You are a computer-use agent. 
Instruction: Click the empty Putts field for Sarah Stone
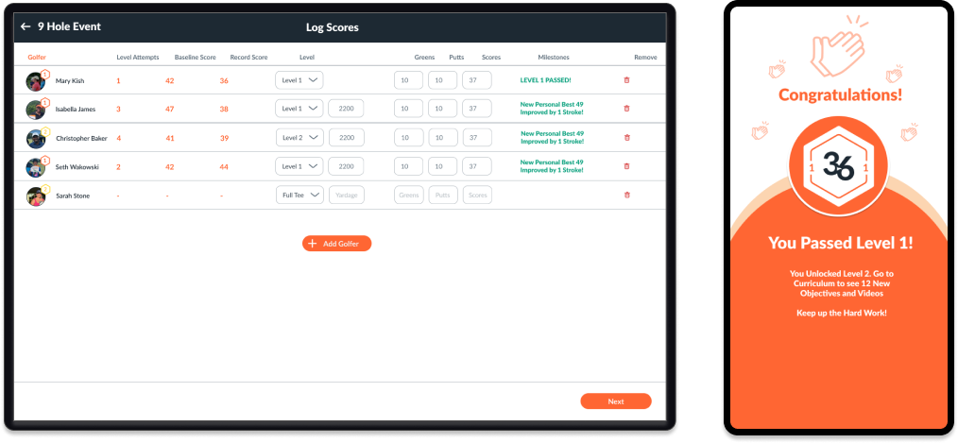[x=443, y=195]
